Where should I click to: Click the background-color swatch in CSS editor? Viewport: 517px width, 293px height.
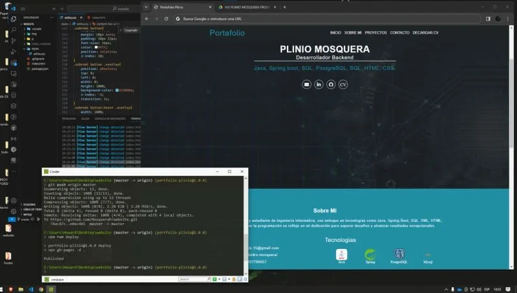[117, 90]
